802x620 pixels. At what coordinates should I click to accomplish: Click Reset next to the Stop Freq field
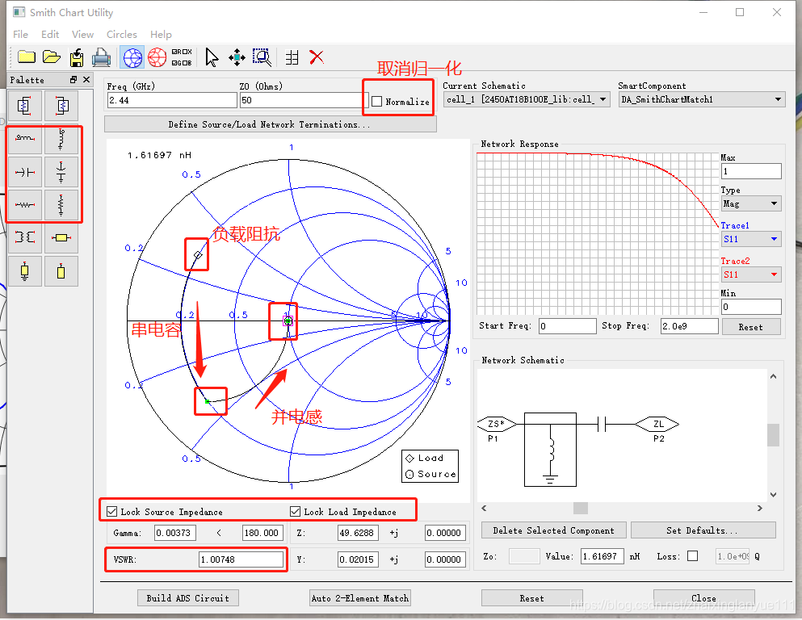[x=751, y=327]
